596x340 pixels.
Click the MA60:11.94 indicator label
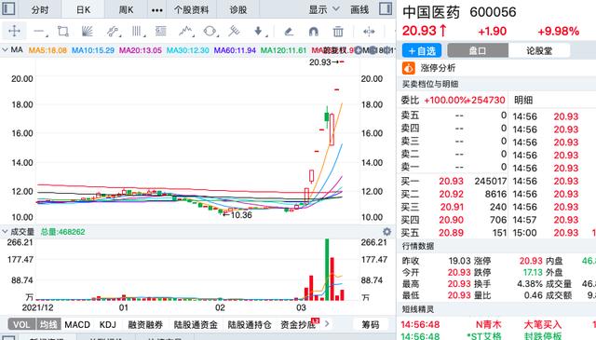pyautogui.click(x=235, y=50)
